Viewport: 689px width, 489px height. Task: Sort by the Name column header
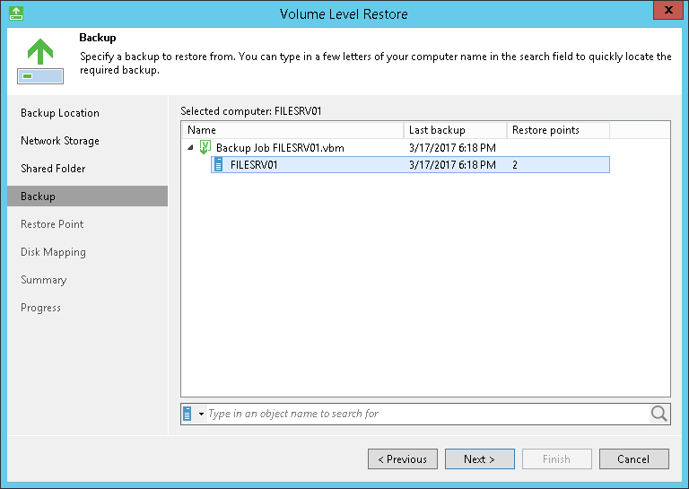pos(292,130)
